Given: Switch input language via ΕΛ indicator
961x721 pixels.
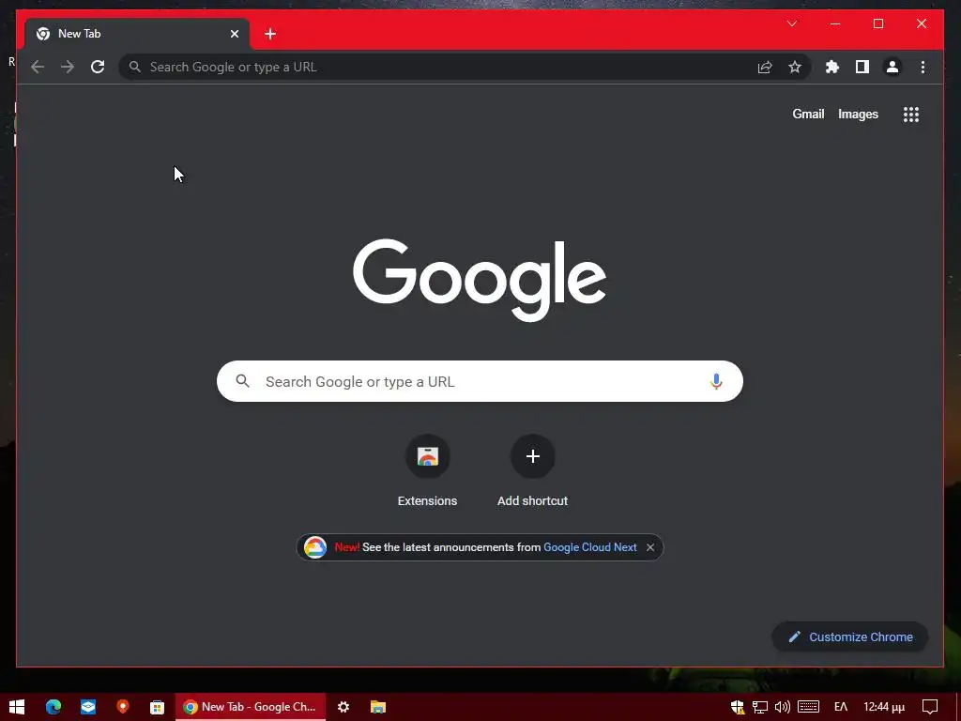Looking at the screenshot, I should pos(841,707).
